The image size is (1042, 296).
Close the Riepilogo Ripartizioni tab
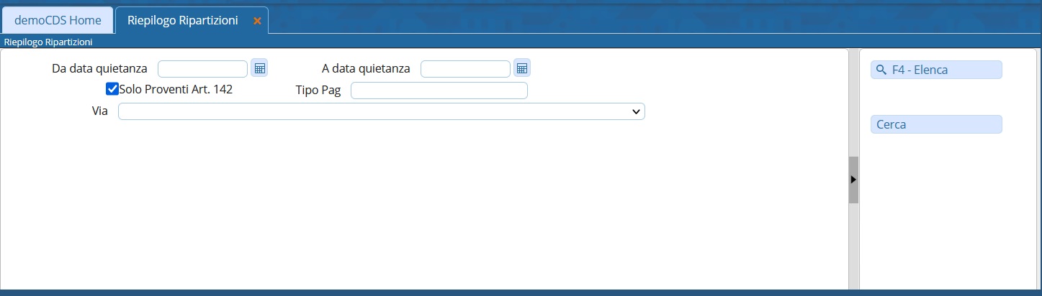257,21
